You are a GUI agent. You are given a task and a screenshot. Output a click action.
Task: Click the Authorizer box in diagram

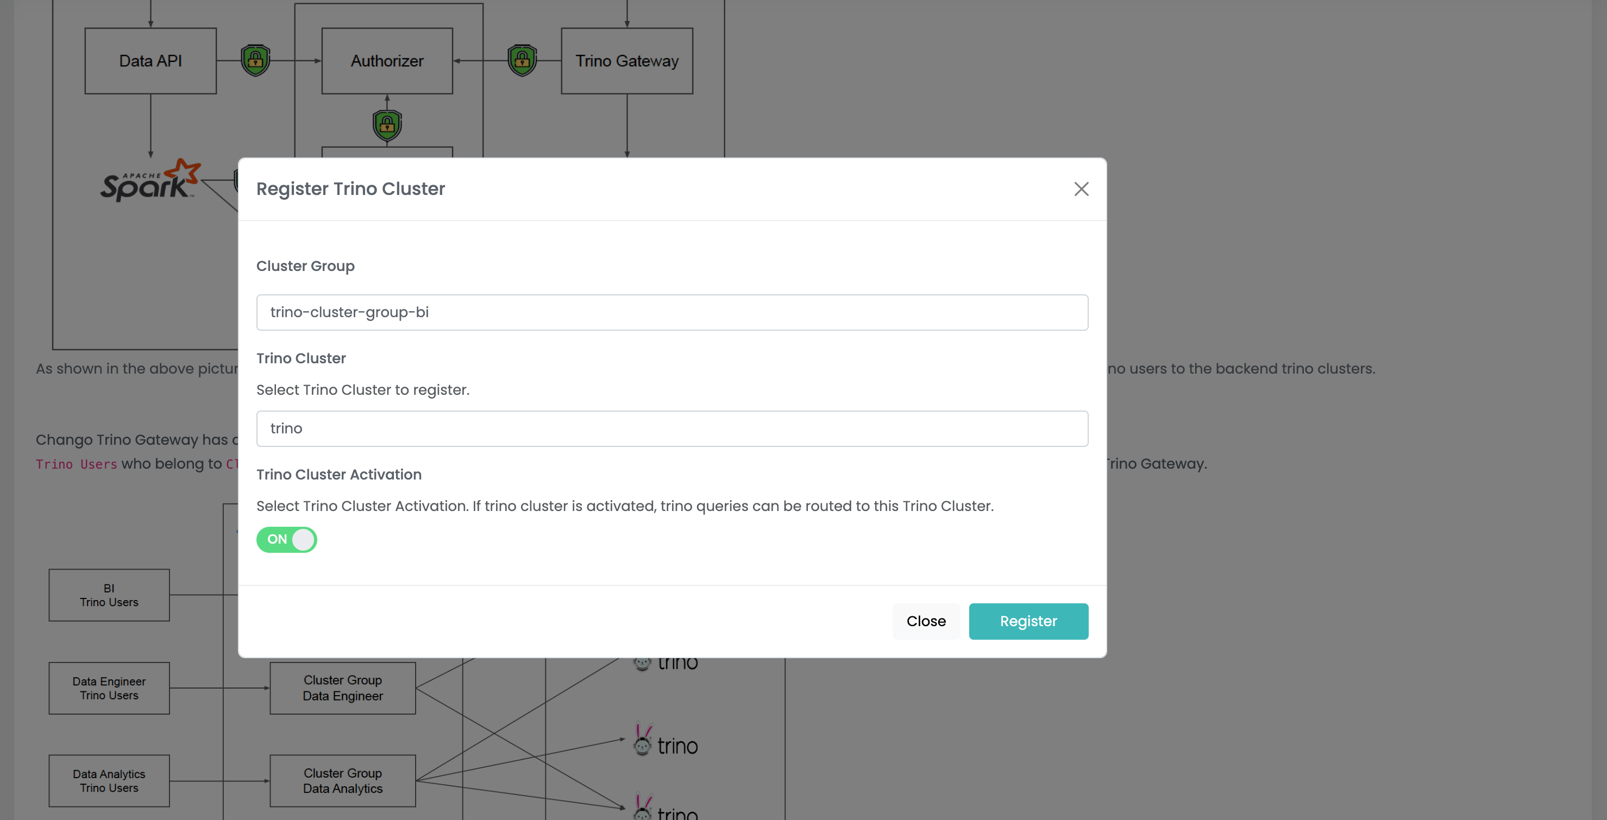[x=387, y=61]
